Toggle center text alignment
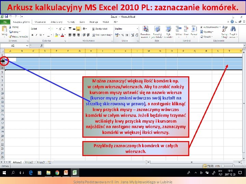This screenshot has width=246, height=184. (74, 35)
